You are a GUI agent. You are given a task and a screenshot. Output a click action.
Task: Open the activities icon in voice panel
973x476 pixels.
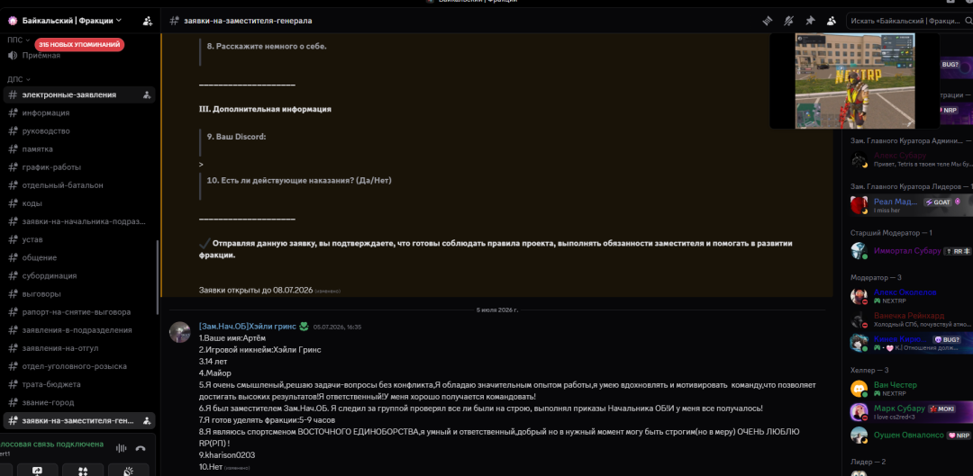click(83, 471)
